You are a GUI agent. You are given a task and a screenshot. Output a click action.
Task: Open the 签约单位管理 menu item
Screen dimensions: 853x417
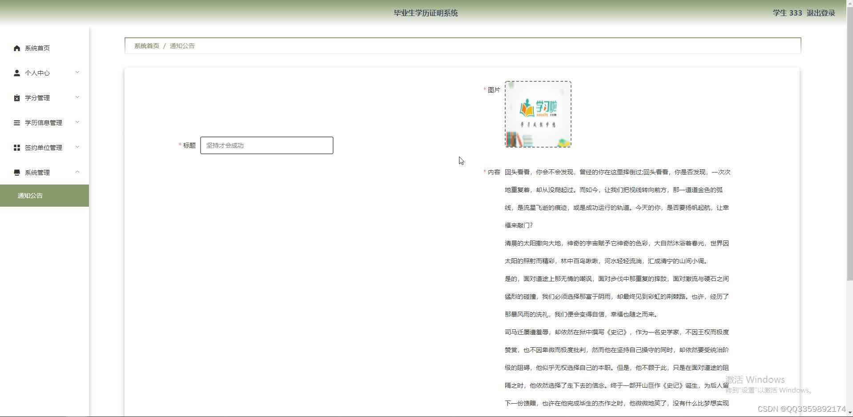(x=44, y=148)
